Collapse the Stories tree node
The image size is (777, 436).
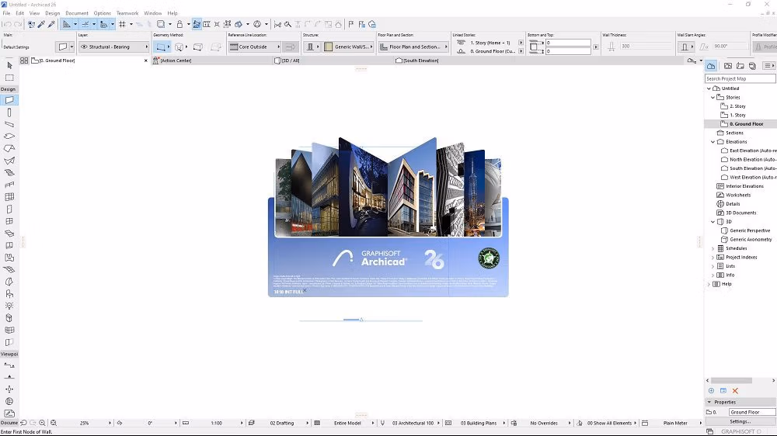[713, 98]
